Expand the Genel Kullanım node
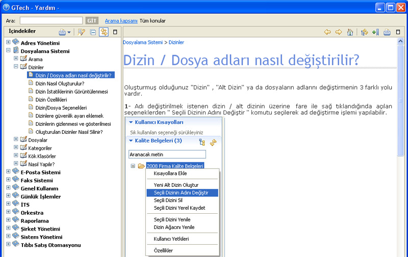The image size is (408, 257). click(x=8, y=187)
